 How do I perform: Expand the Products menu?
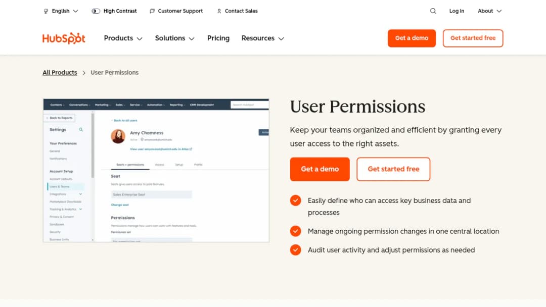pyautogui.click(x=123, y=38)
